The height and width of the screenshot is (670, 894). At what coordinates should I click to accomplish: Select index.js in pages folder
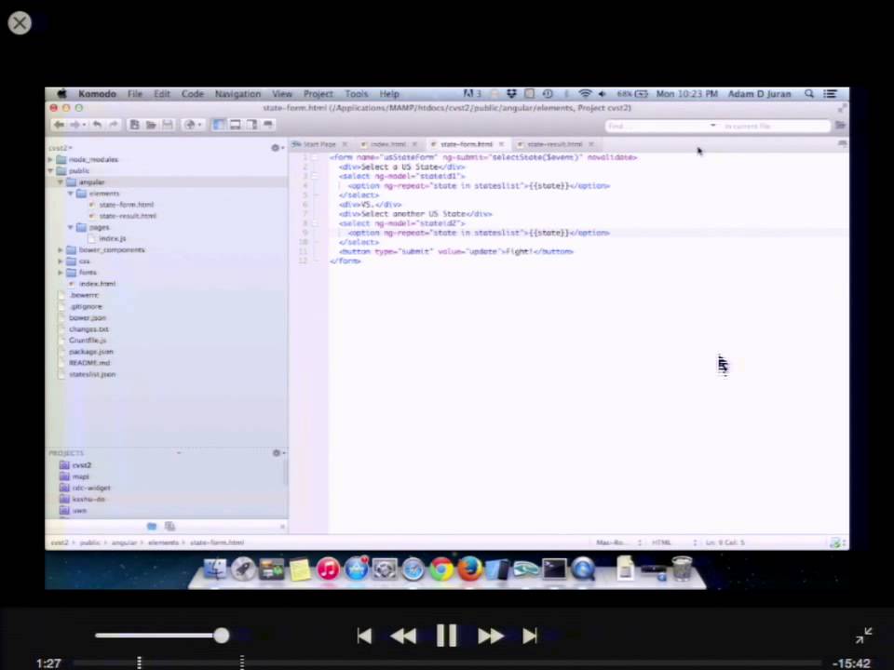coord(113,239)
